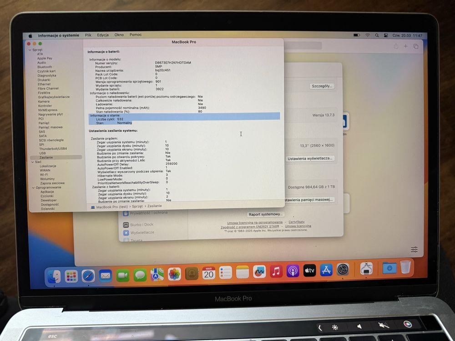The image size is (455, 341).
Task: Open Photos from the Dock
Action: [x=174, y=274]
